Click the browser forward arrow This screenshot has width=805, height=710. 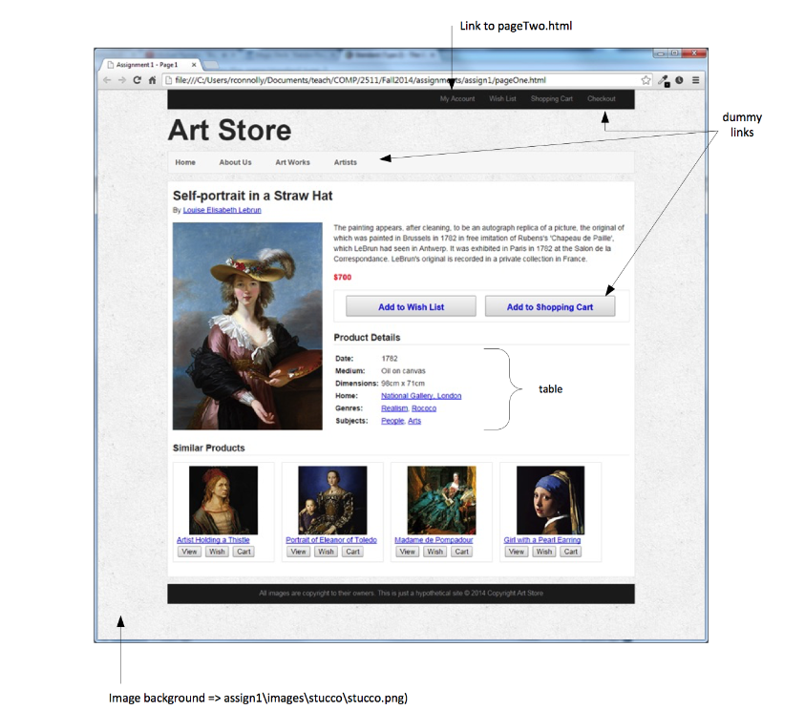[123, 81]
